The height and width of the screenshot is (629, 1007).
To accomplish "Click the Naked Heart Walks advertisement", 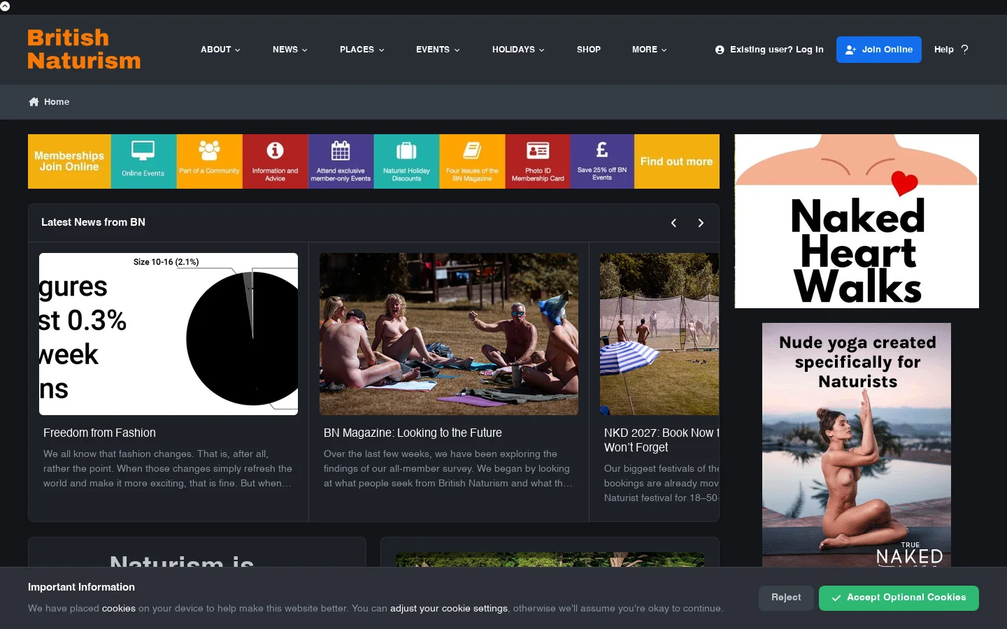I will (857, 221).
